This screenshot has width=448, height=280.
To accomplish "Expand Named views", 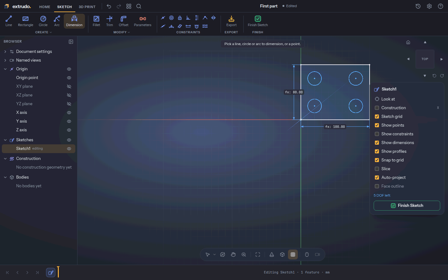I will [x=5, y=60].
